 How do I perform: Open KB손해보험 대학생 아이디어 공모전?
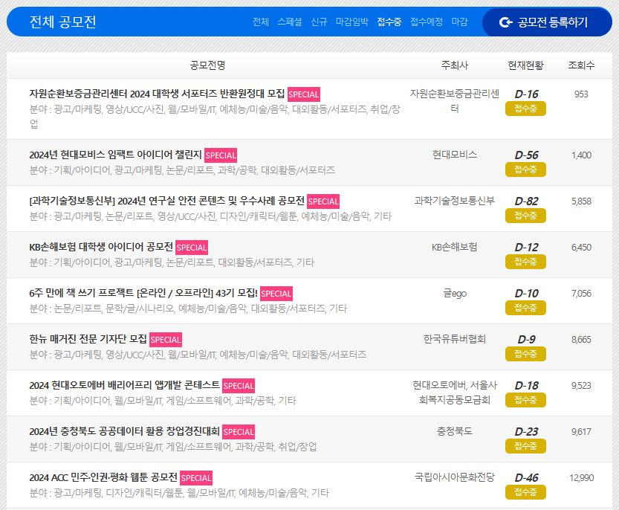point(101,248)
